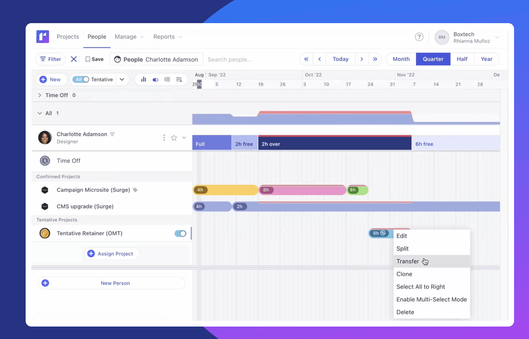Click the plus icon in New Person

[x=45, y=283]
